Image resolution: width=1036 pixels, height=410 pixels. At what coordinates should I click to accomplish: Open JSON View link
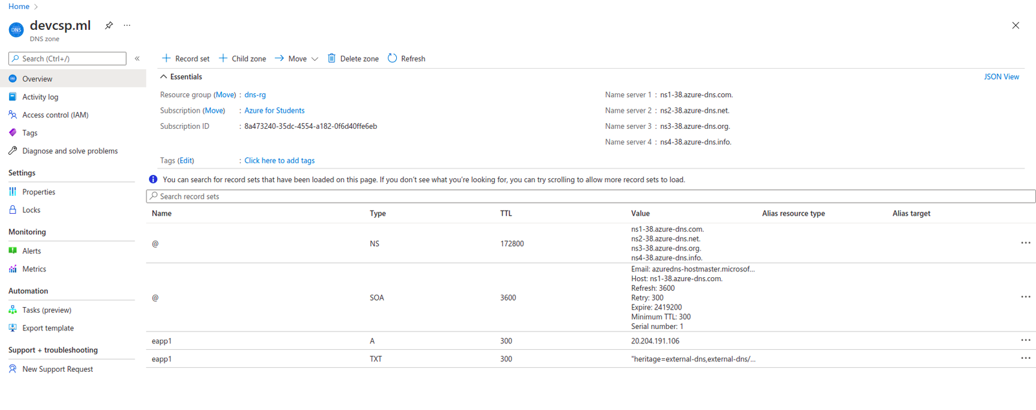(x=1001, y=76)
